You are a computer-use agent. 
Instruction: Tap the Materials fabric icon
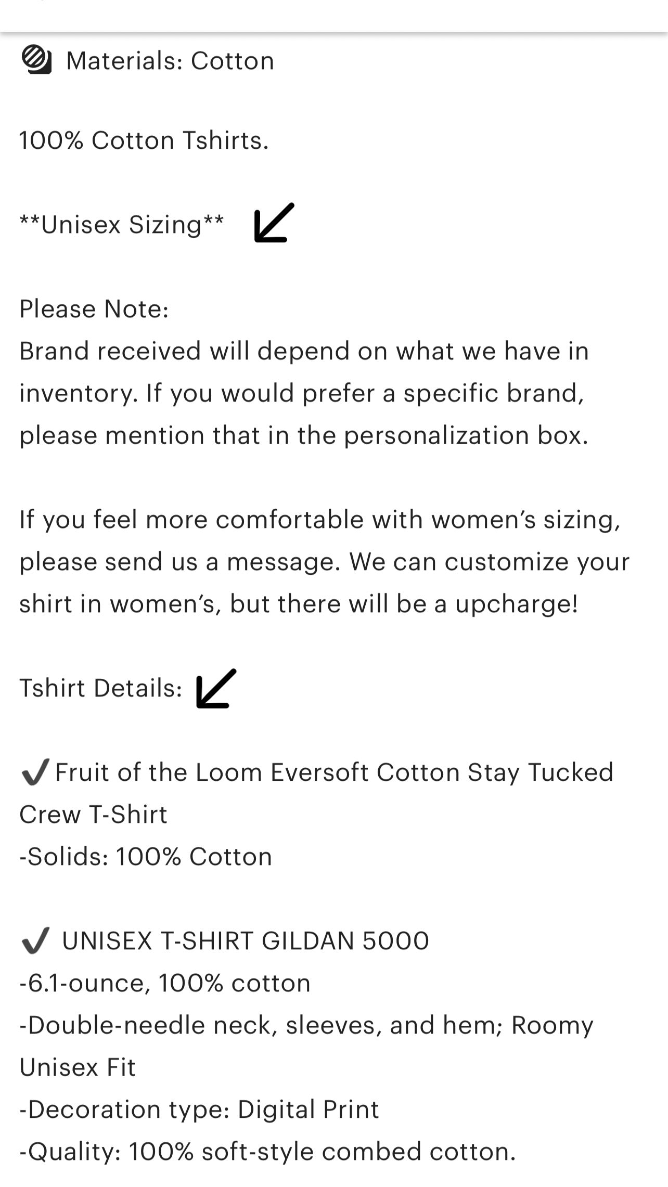click(36, 60)
